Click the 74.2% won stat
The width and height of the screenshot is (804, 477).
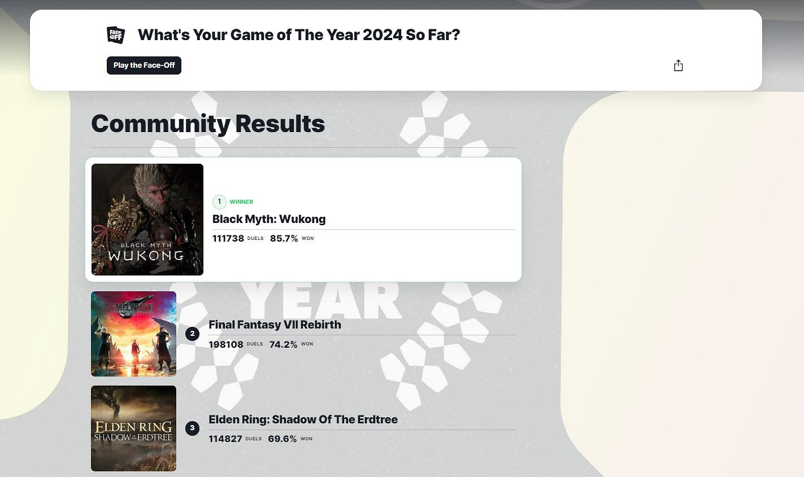point(283,344)
